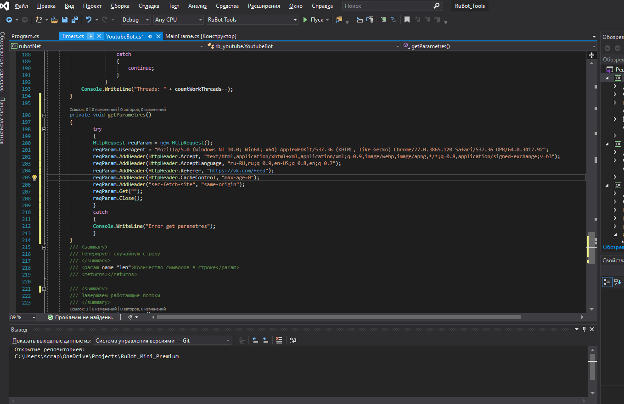
Task: Click the Navigate Backward arrow icon
Action: 9,20
